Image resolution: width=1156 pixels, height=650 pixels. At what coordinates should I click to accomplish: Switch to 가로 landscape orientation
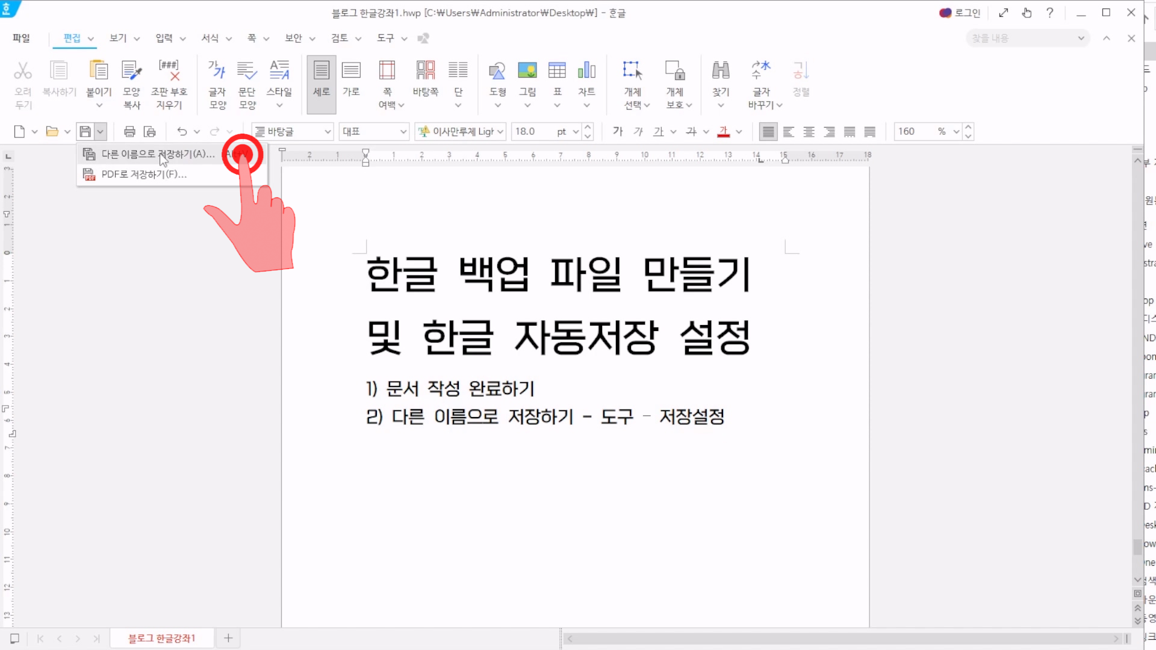(351, 71)
